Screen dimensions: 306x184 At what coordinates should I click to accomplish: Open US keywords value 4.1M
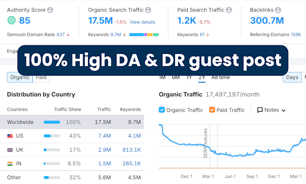click(134, 136)
